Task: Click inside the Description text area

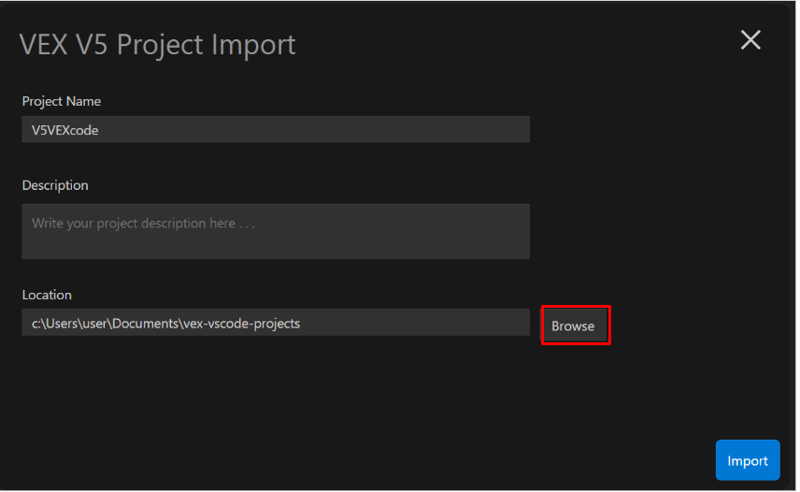Action: 276,231
